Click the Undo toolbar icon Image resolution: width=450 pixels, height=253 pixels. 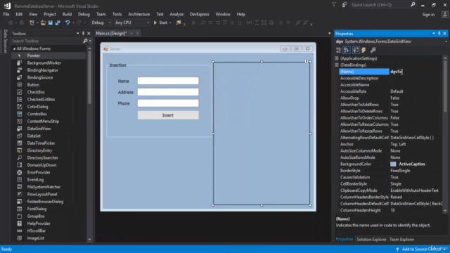click(x=67, y=22)
